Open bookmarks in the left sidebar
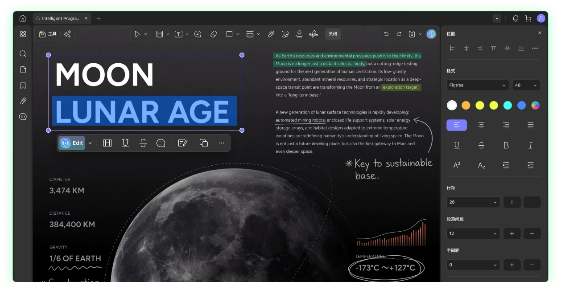 pos(23,86)
